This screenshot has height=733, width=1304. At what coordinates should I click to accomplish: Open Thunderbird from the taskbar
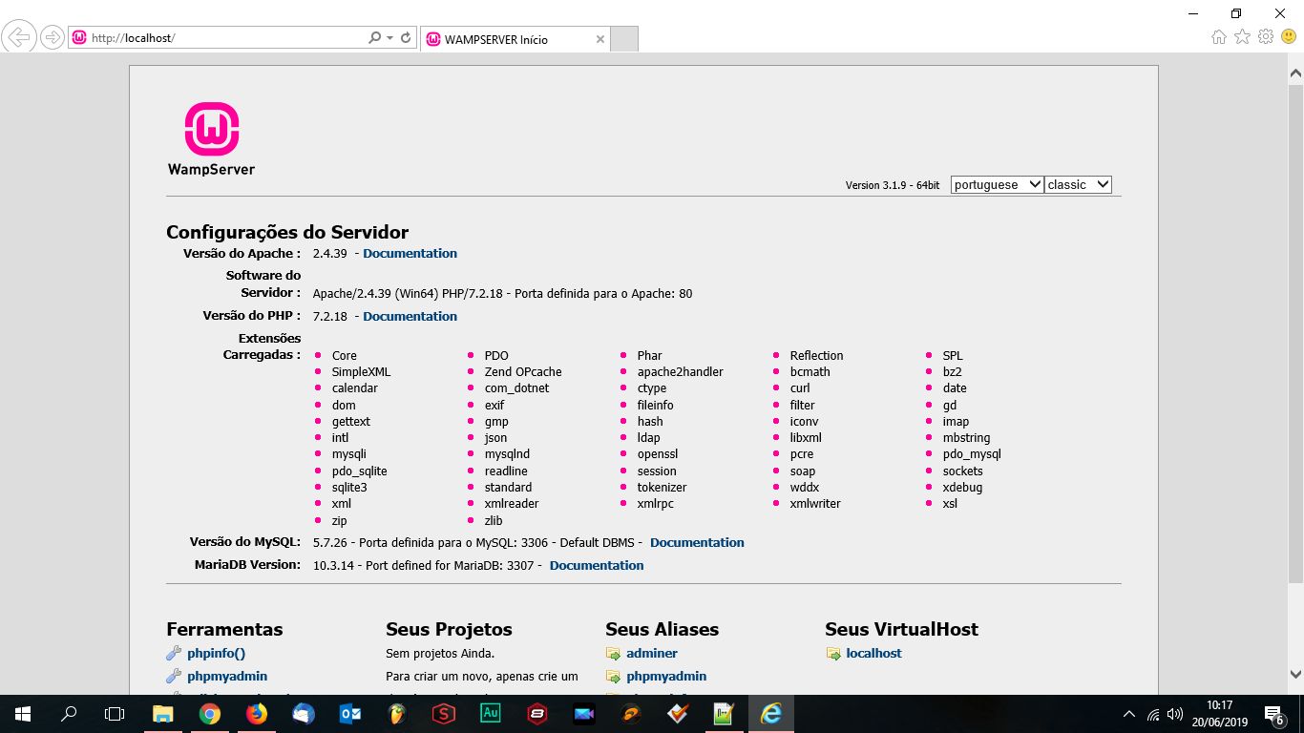[x=304, y=714]
